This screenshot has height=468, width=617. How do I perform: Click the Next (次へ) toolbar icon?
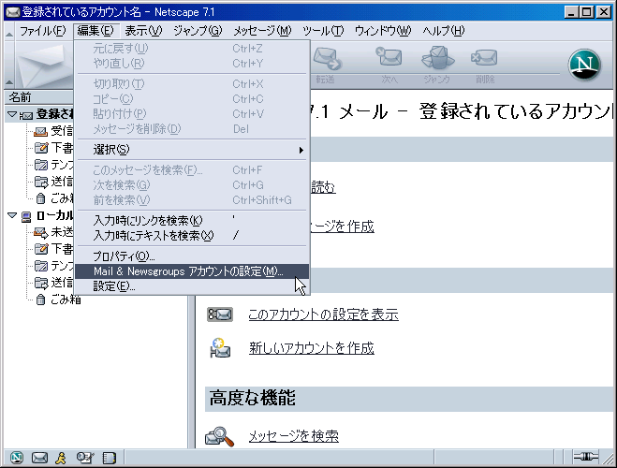click(x=389, y=64)
